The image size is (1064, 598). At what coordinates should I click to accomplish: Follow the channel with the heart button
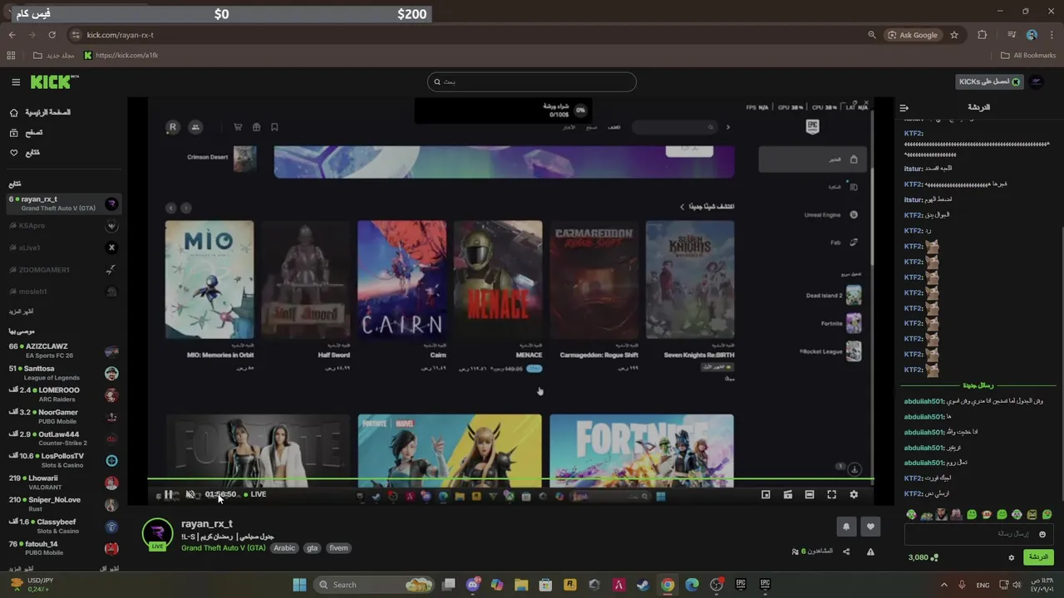click(870, 527)
